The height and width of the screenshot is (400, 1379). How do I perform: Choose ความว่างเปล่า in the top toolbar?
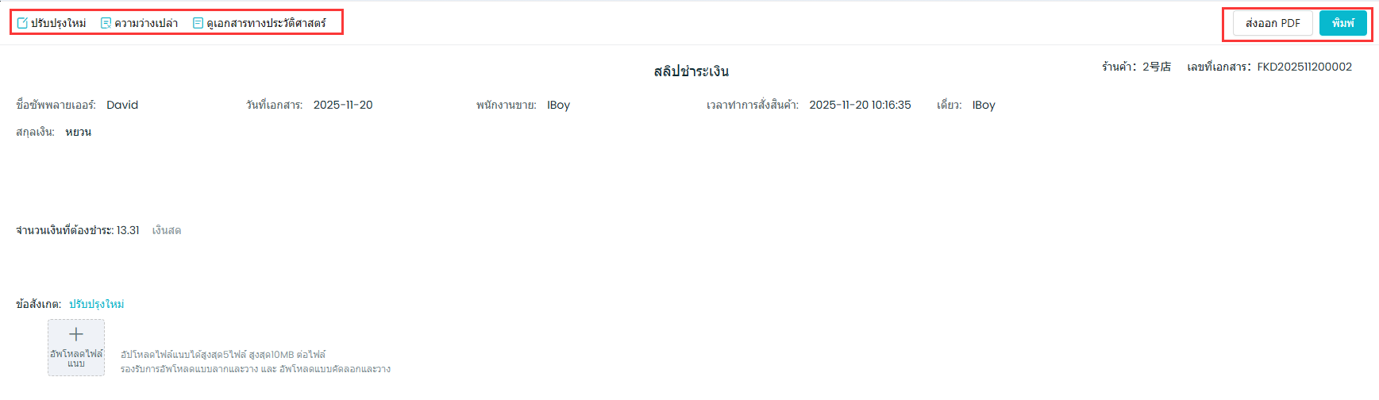point(146,23)
